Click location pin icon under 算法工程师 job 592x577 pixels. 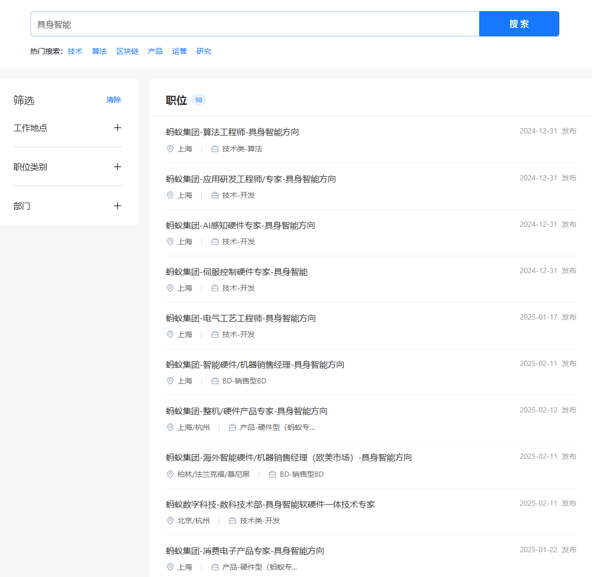(x=170, y=149)
